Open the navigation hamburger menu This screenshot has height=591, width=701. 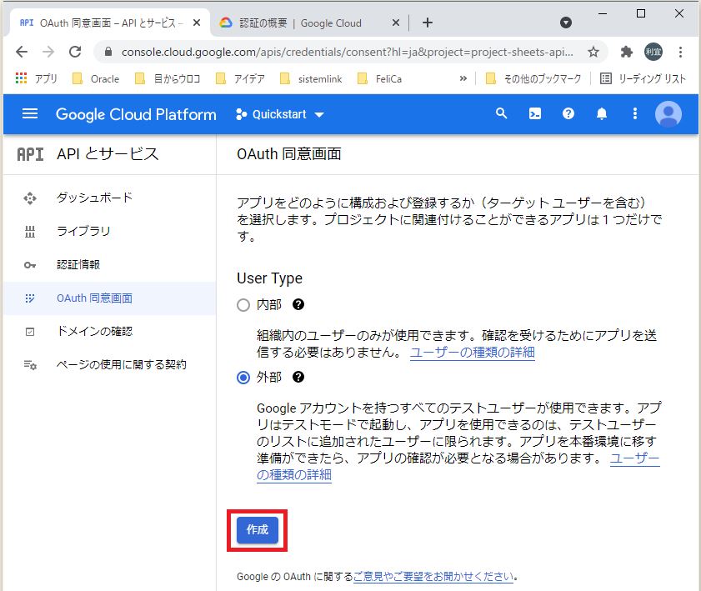point(28,114)
